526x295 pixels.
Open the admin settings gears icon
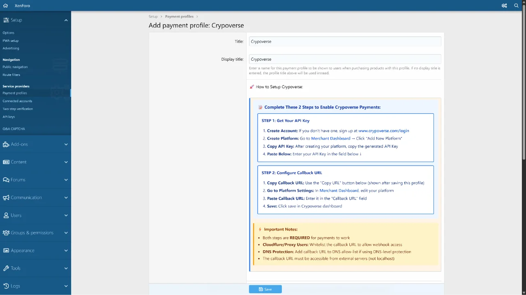(504, 6)
